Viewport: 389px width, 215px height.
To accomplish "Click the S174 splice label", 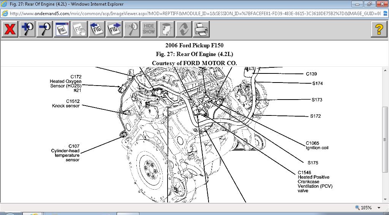I will pos(317,84).
